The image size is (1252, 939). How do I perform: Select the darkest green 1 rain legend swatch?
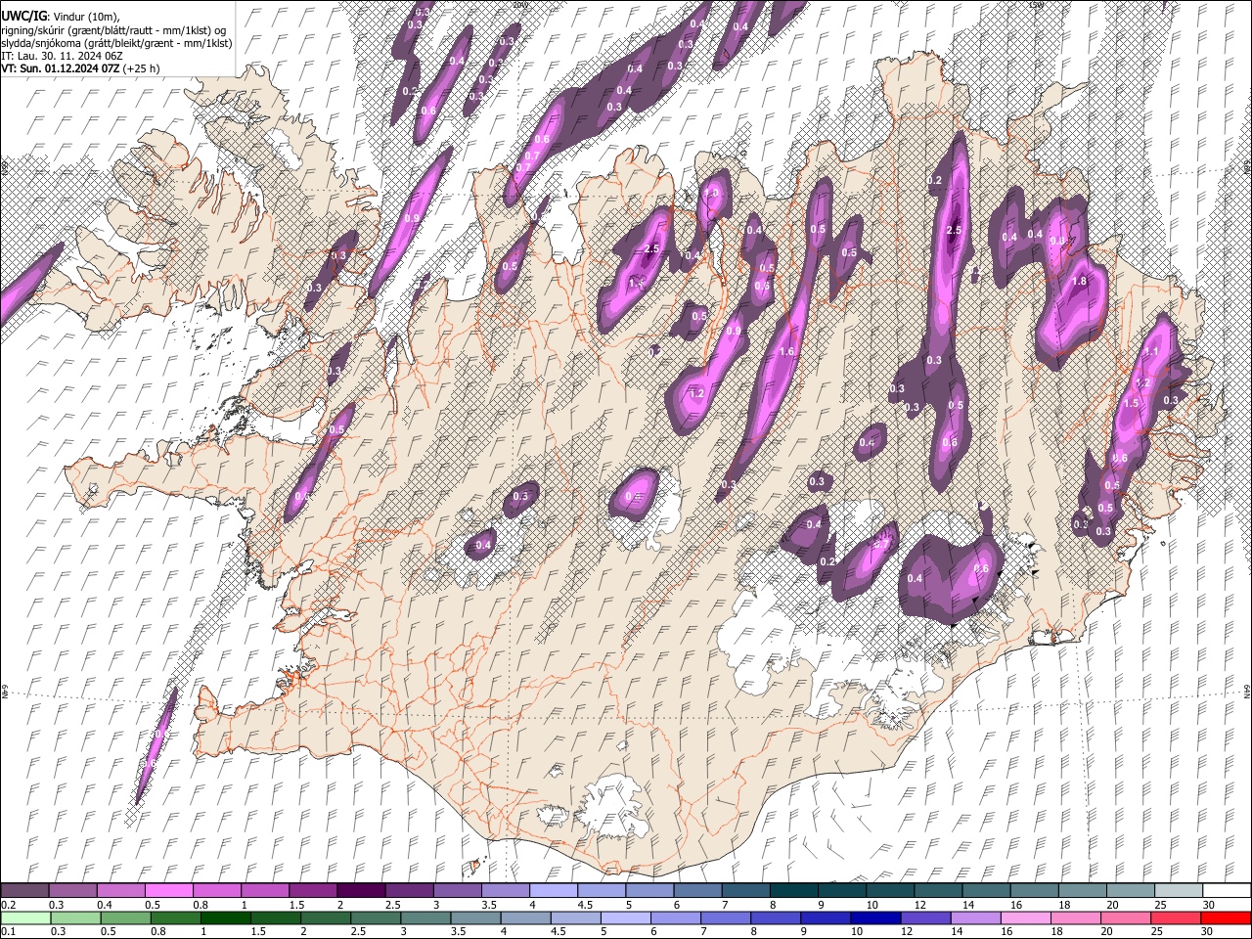coord(225,918)
